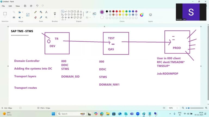Image resolution: width=209 pixels, height=117 pixels.
Task: Pick the yellow color swatch
Action: click(x=123, y=11)
